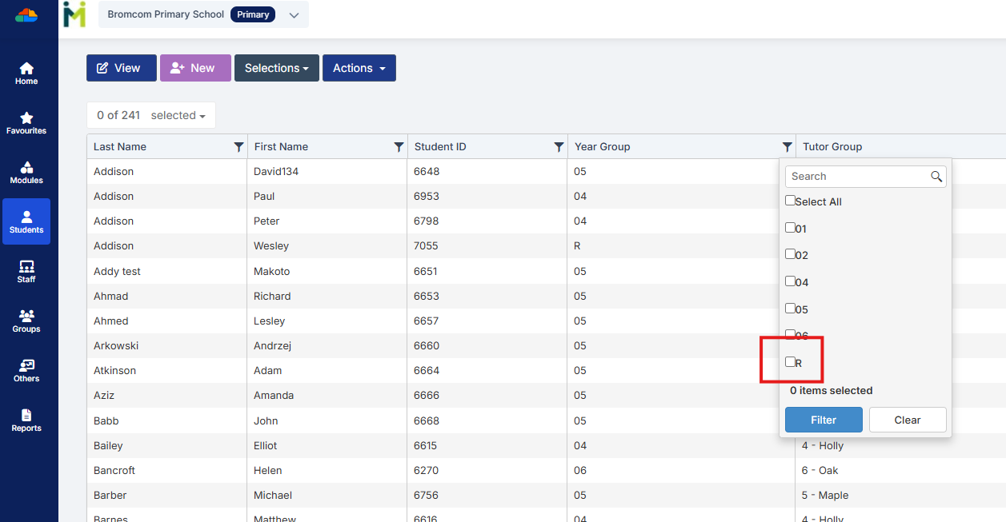Click filter icon on Last Name column

[x=238, y=147]
